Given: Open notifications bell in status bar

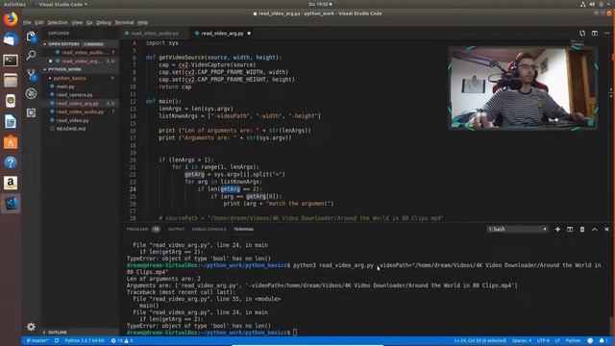Looking at the screenshot, I should (x=602, y=340).
